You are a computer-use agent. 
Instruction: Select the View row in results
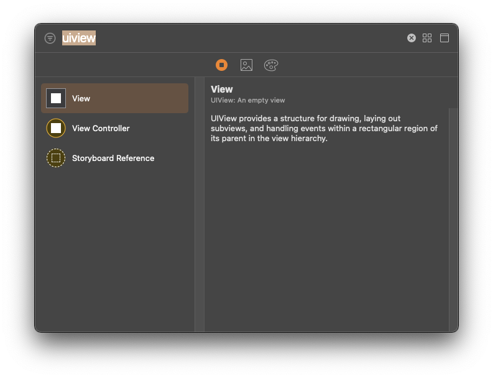115,98
